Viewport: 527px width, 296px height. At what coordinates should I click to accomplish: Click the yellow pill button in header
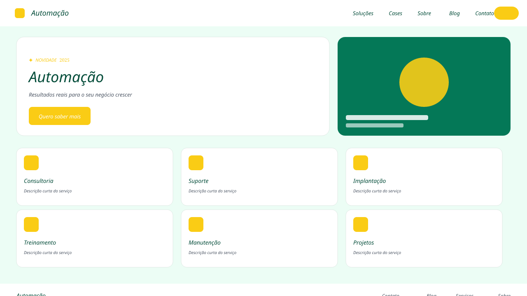[x=506, y=13]
